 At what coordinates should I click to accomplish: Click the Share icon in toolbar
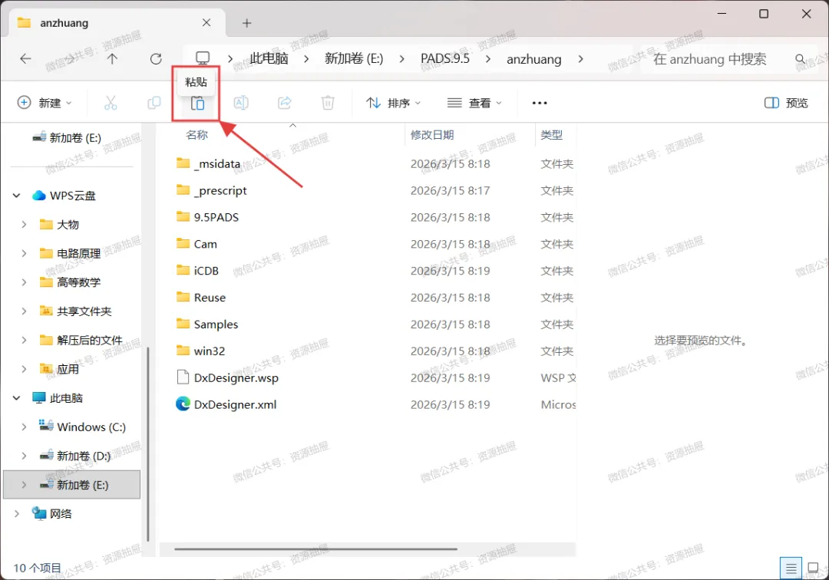tap(285, 103)
